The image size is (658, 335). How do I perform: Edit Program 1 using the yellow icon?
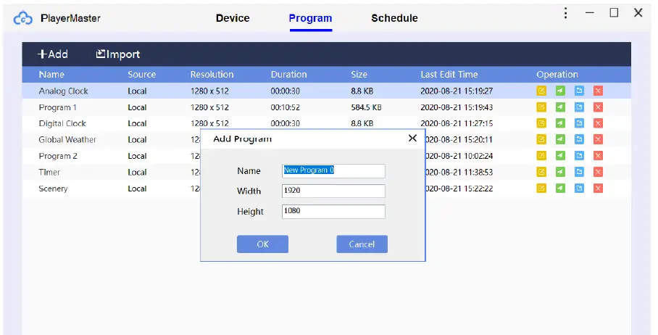pos(541,107)
